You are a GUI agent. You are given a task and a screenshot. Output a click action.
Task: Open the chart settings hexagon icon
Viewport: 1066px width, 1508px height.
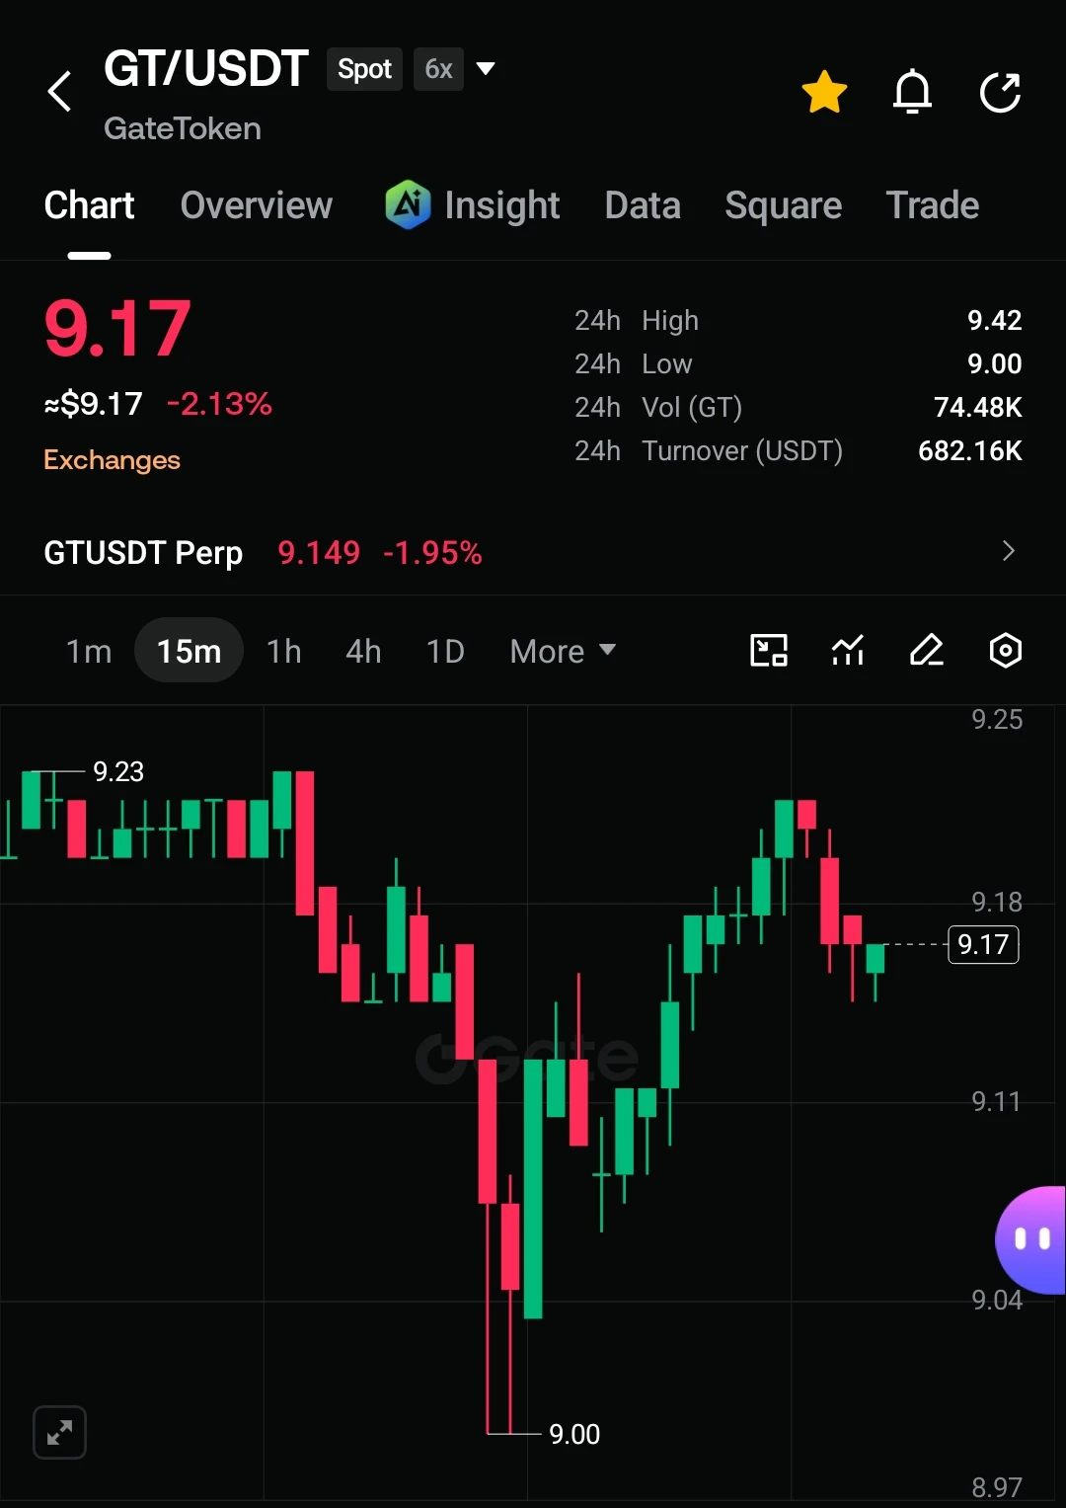click(x=1005, y=650)
